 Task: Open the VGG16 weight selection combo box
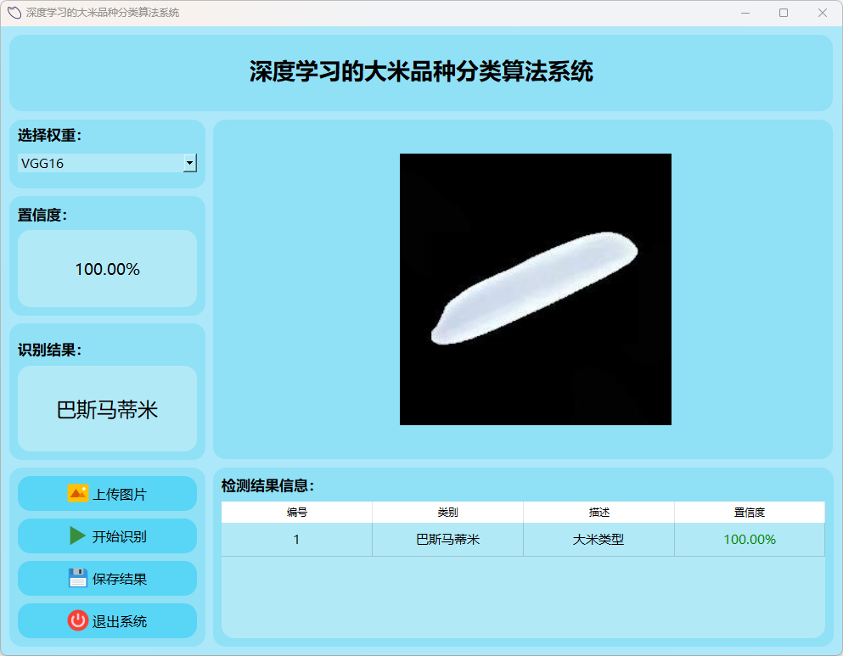[x=100, y=164]
